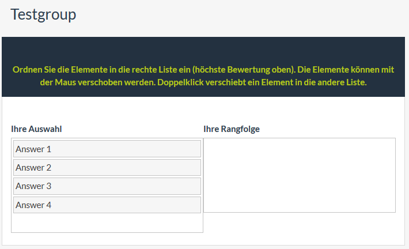Choose the Answer 3 list item

pos(107,186)
